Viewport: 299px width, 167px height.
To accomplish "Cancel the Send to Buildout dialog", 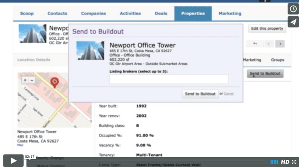I will (x=229, y=94).
